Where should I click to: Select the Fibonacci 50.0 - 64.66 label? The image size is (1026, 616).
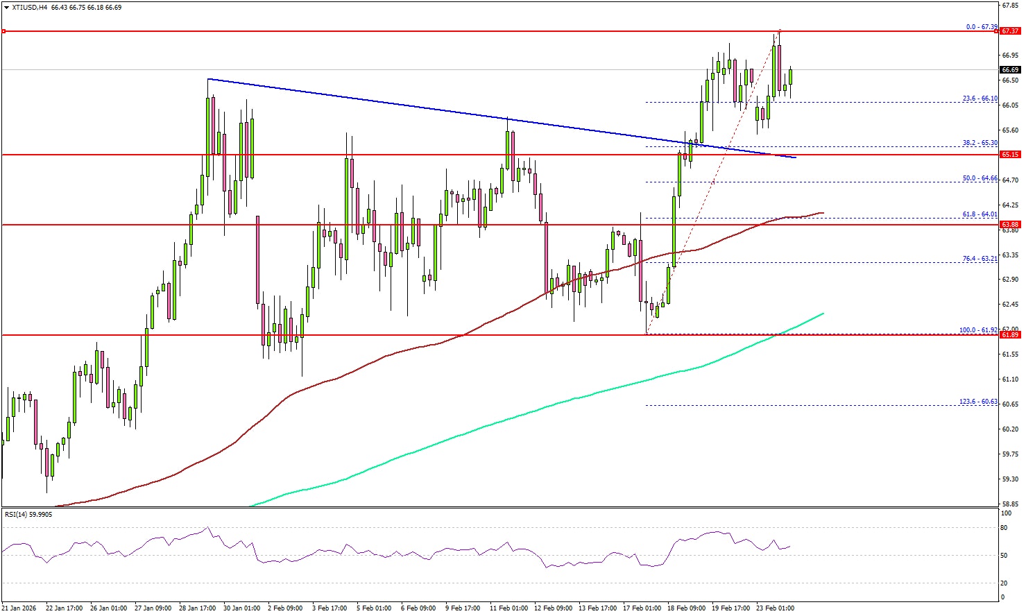pyautogui.click(x=980, y=178)
